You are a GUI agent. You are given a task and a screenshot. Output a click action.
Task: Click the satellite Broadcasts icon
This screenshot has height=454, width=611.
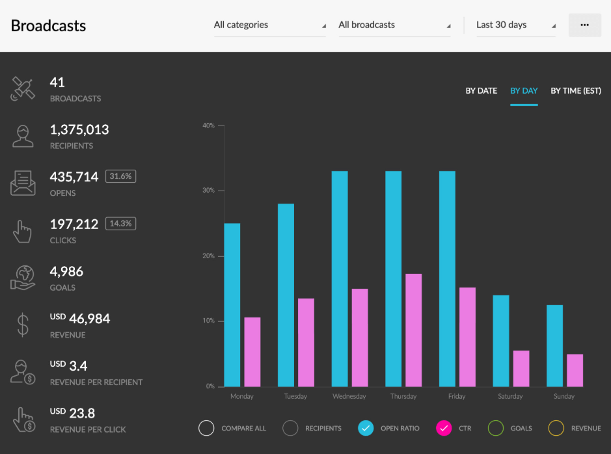point(23,88)
